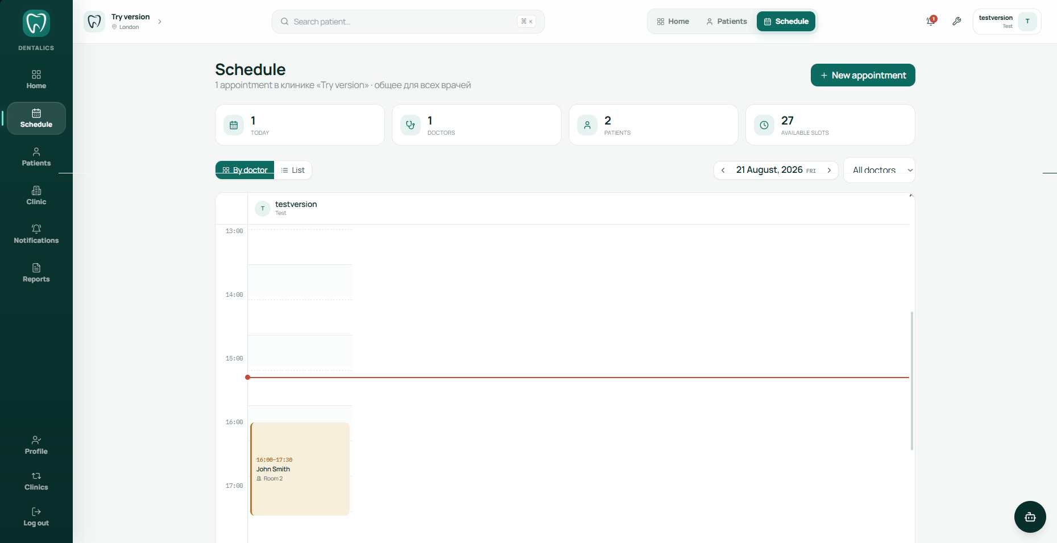
Task: Select Schedule in the left sidebar
Action: click(36, 118)
